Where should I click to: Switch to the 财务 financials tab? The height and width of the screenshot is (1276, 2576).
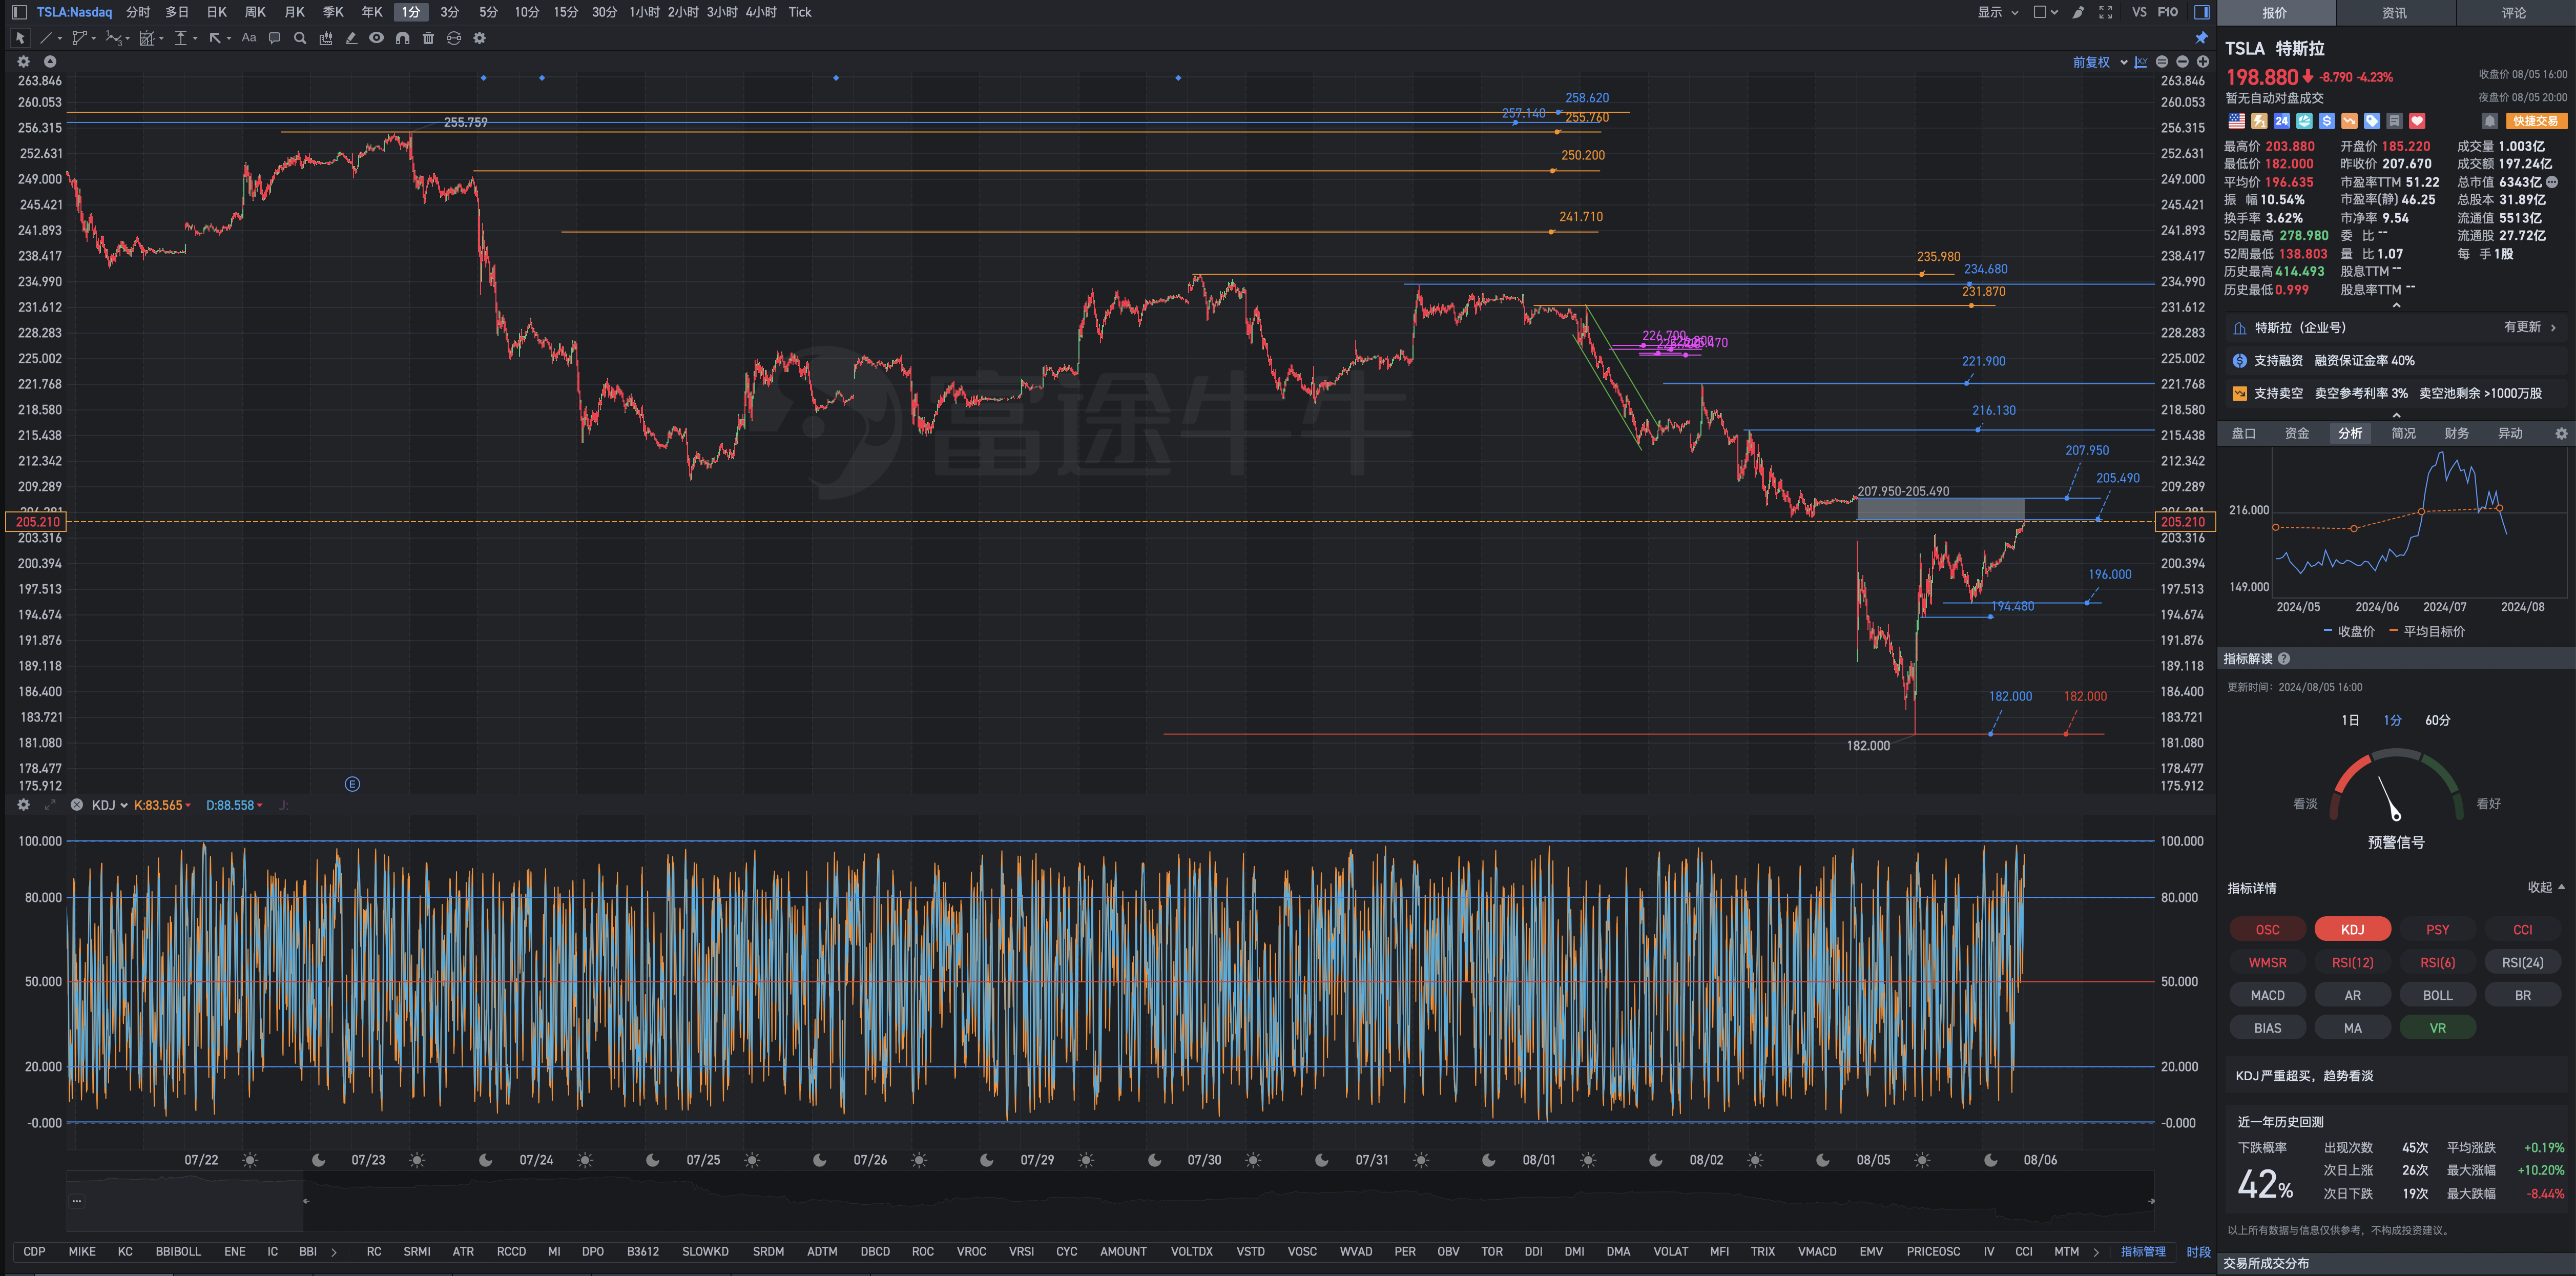click(2456, 434)
